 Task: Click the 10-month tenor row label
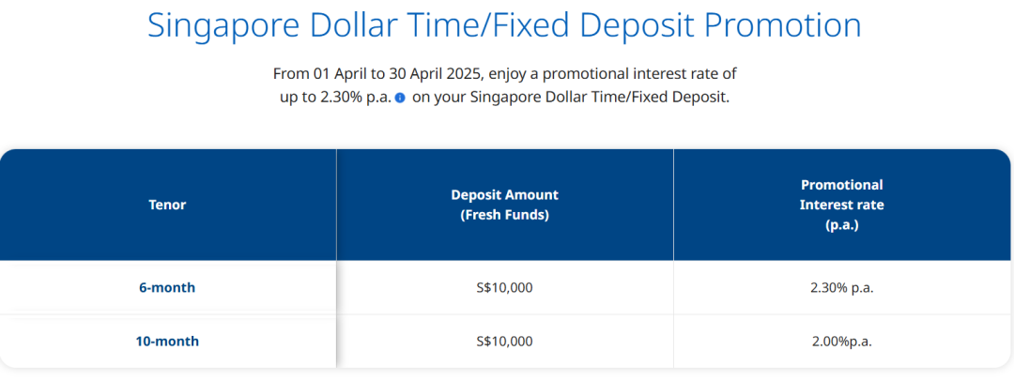[x=167, y=342]
